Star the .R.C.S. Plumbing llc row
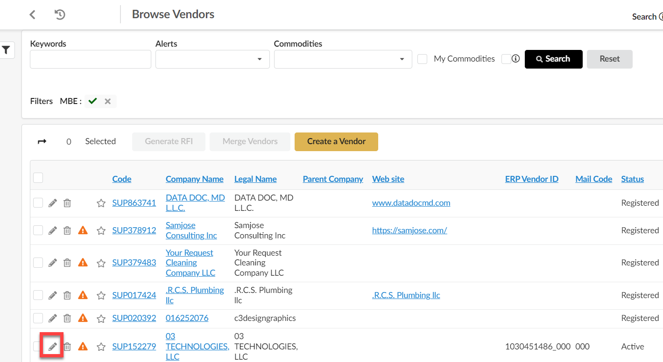The height and width of the screenshot is (362, 663). pyautogui.click(x=101, y=296)
